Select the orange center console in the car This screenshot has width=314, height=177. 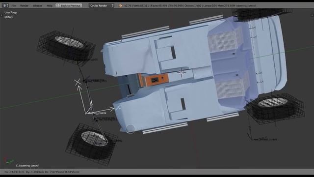[154, 80]
